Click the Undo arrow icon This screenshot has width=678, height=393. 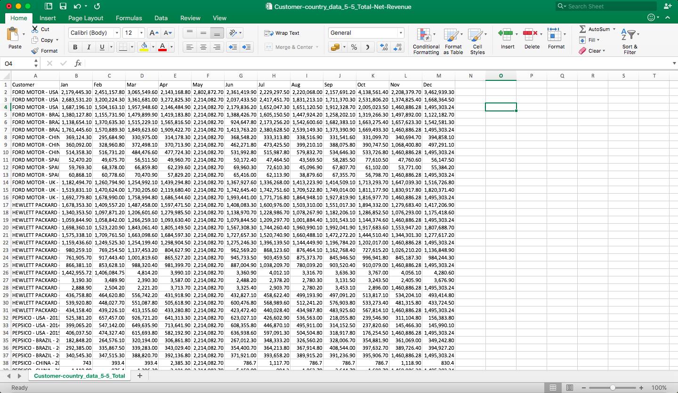tap(77, 7)
